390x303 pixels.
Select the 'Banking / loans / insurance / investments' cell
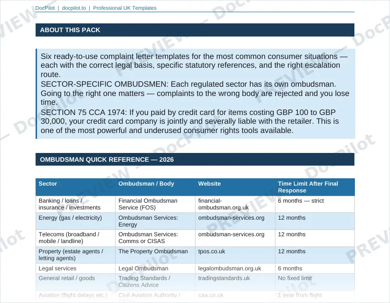(x=76, y=204)
